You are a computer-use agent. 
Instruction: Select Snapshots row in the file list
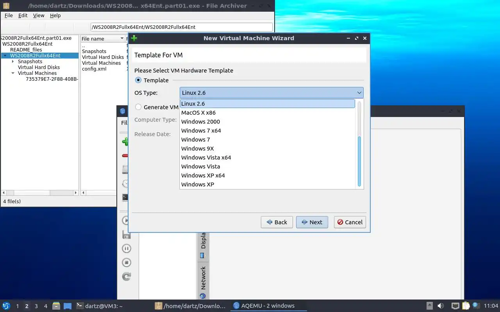[94, 51]
